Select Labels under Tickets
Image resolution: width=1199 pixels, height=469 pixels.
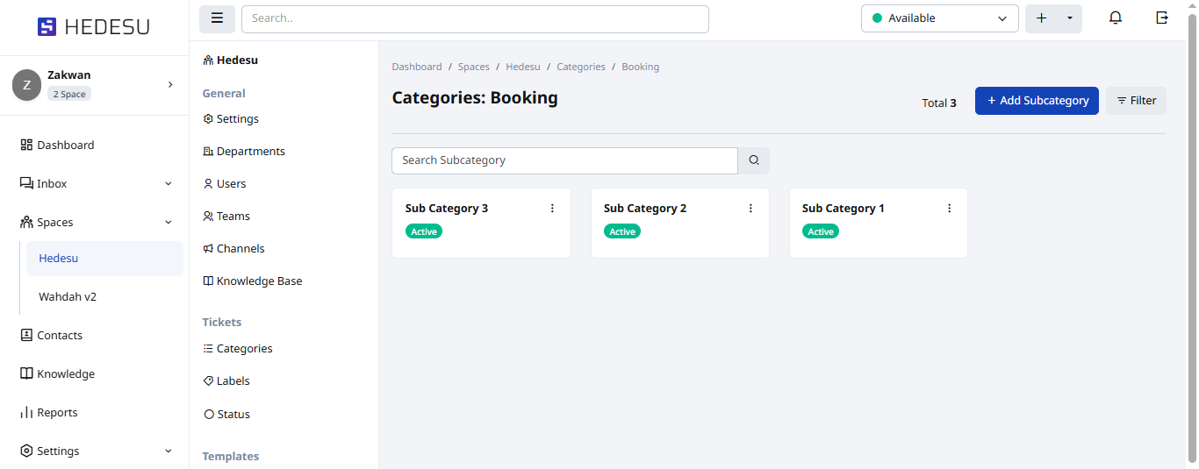pos(233,381)
